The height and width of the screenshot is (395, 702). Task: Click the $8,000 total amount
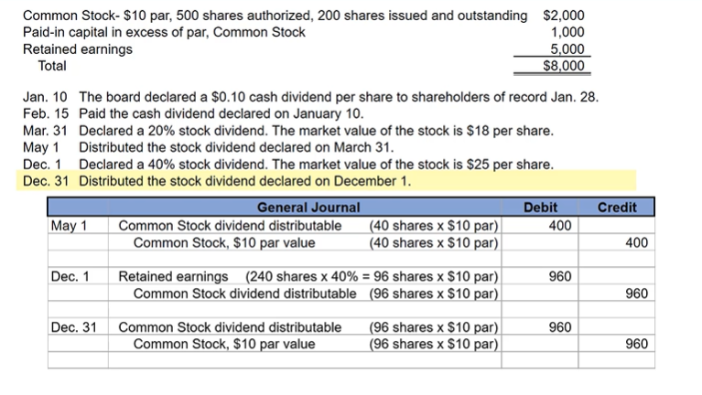pos(563,66)
